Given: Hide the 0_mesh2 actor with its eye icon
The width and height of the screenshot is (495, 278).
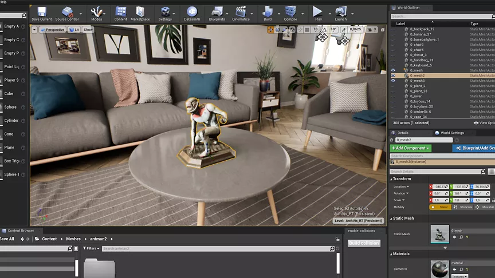Looking at the screenshot, I should [x=393, y=76].
